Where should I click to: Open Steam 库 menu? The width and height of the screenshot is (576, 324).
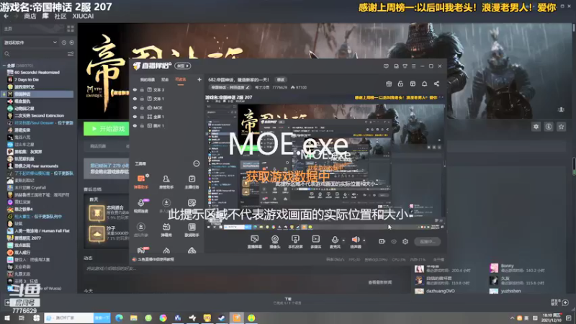(x=45, y=16)
